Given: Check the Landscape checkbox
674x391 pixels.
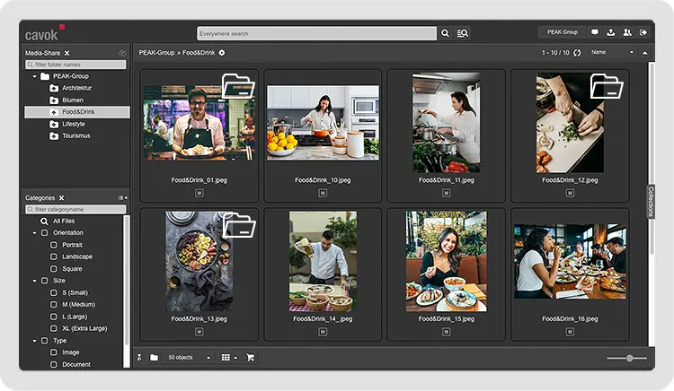Looking at the screenshot, I should 53,256.
